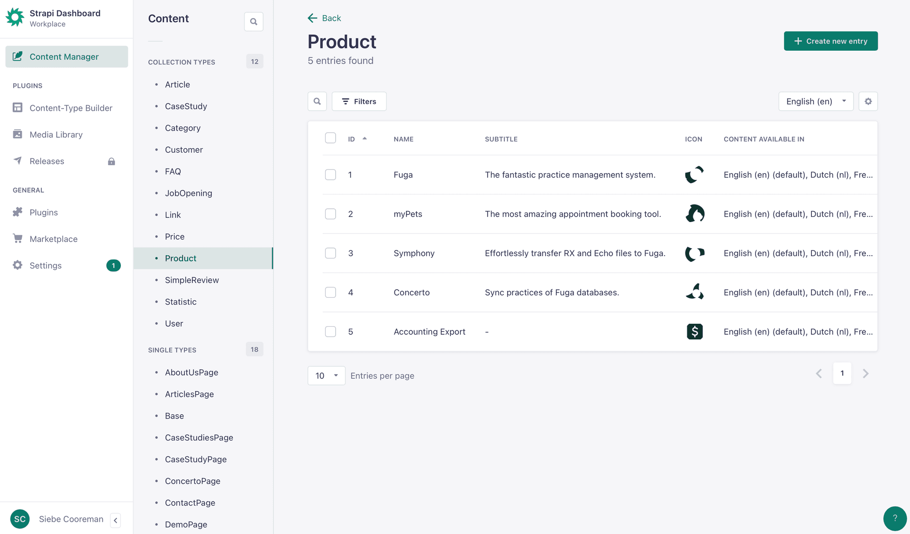The image size is (910, 534).
Task: Select the CaseStudy collection type
Action: (186, 107)
